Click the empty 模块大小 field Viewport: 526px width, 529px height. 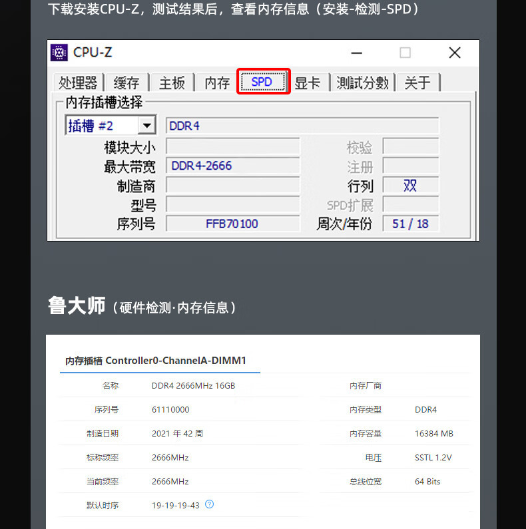[232, 147]
